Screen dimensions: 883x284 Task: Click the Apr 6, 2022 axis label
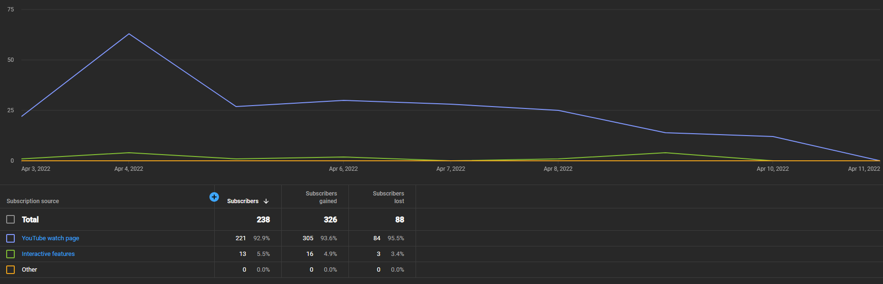[x=343, y=169]
